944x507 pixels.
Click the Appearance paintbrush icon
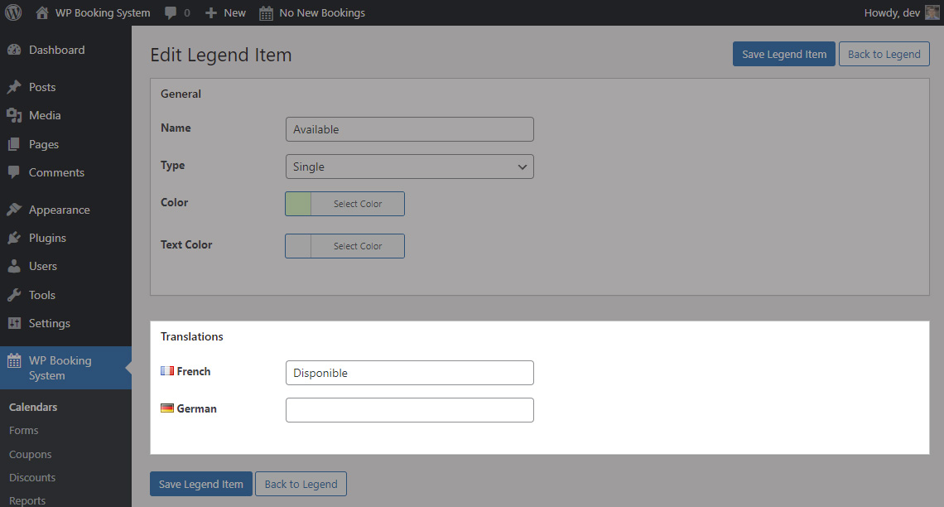[x=14, y=210]
